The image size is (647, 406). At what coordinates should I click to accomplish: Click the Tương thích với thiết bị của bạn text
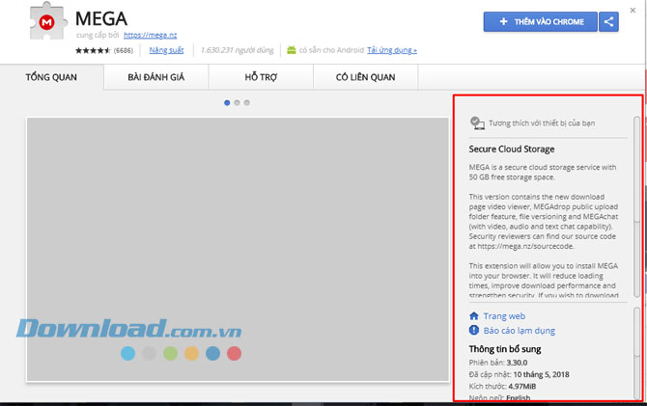pyautogui.click(x=542, y=123)
